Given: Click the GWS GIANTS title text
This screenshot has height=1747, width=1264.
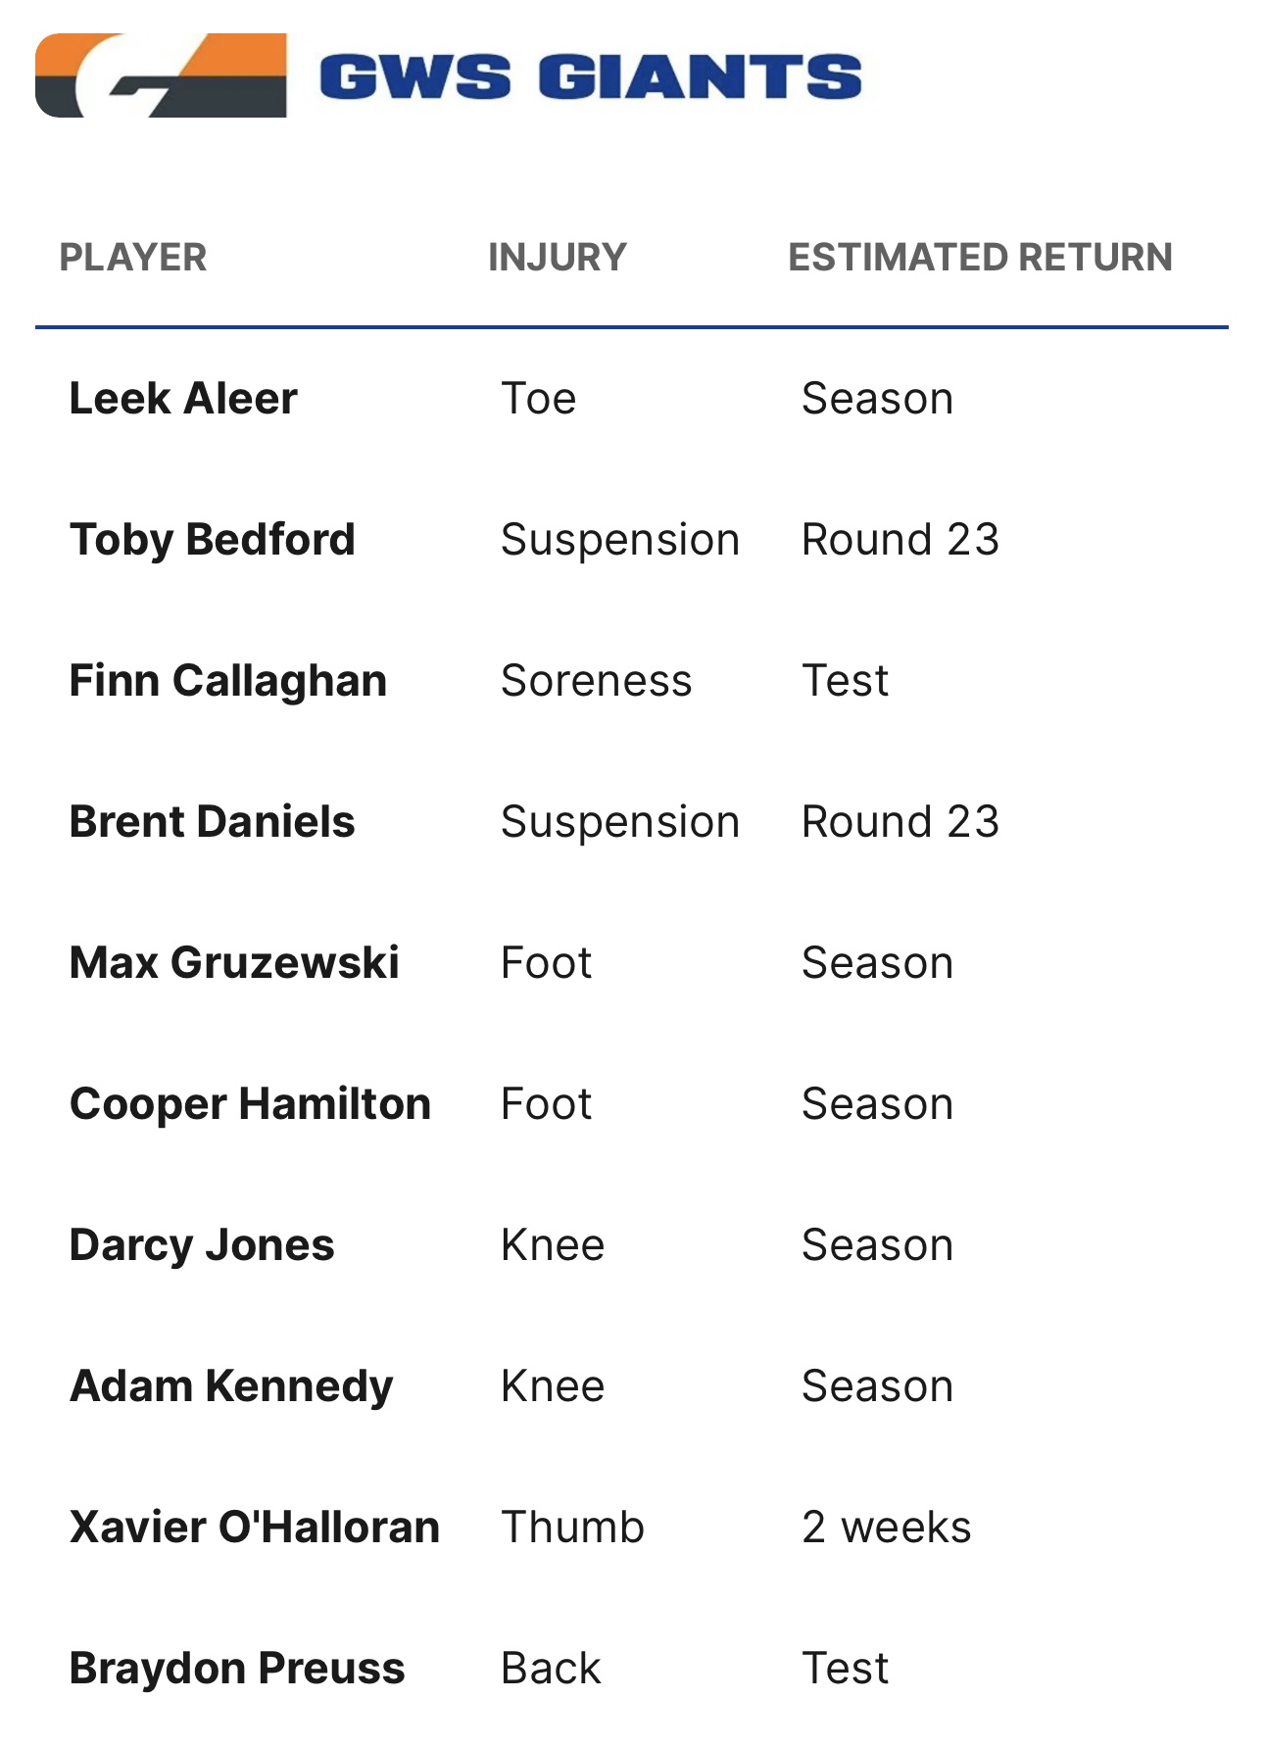Looking at the screenshot, I should (591, 76).
